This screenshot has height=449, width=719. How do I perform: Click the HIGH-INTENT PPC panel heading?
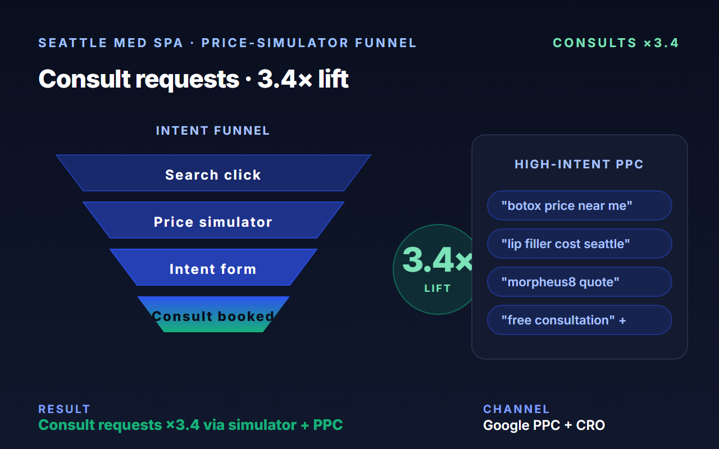click(x=579, y=164)
